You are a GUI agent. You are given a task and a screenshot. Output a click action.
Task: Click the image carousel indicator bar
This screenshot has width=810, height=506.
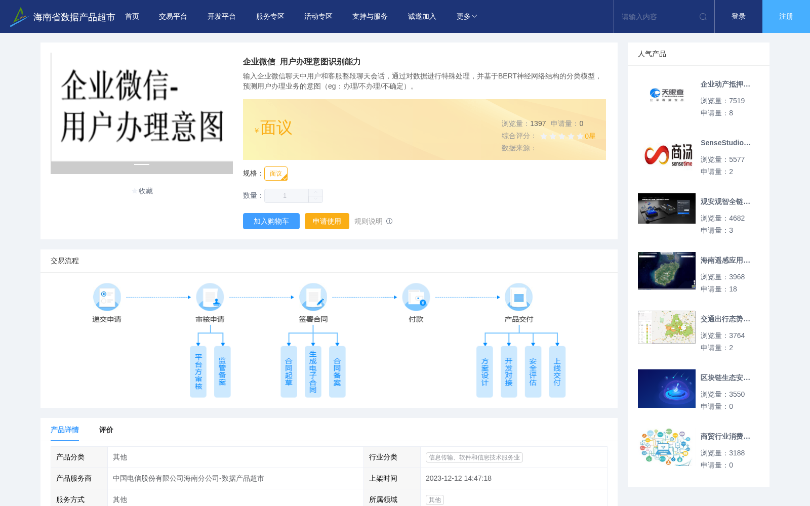click(x=142, y=164)
